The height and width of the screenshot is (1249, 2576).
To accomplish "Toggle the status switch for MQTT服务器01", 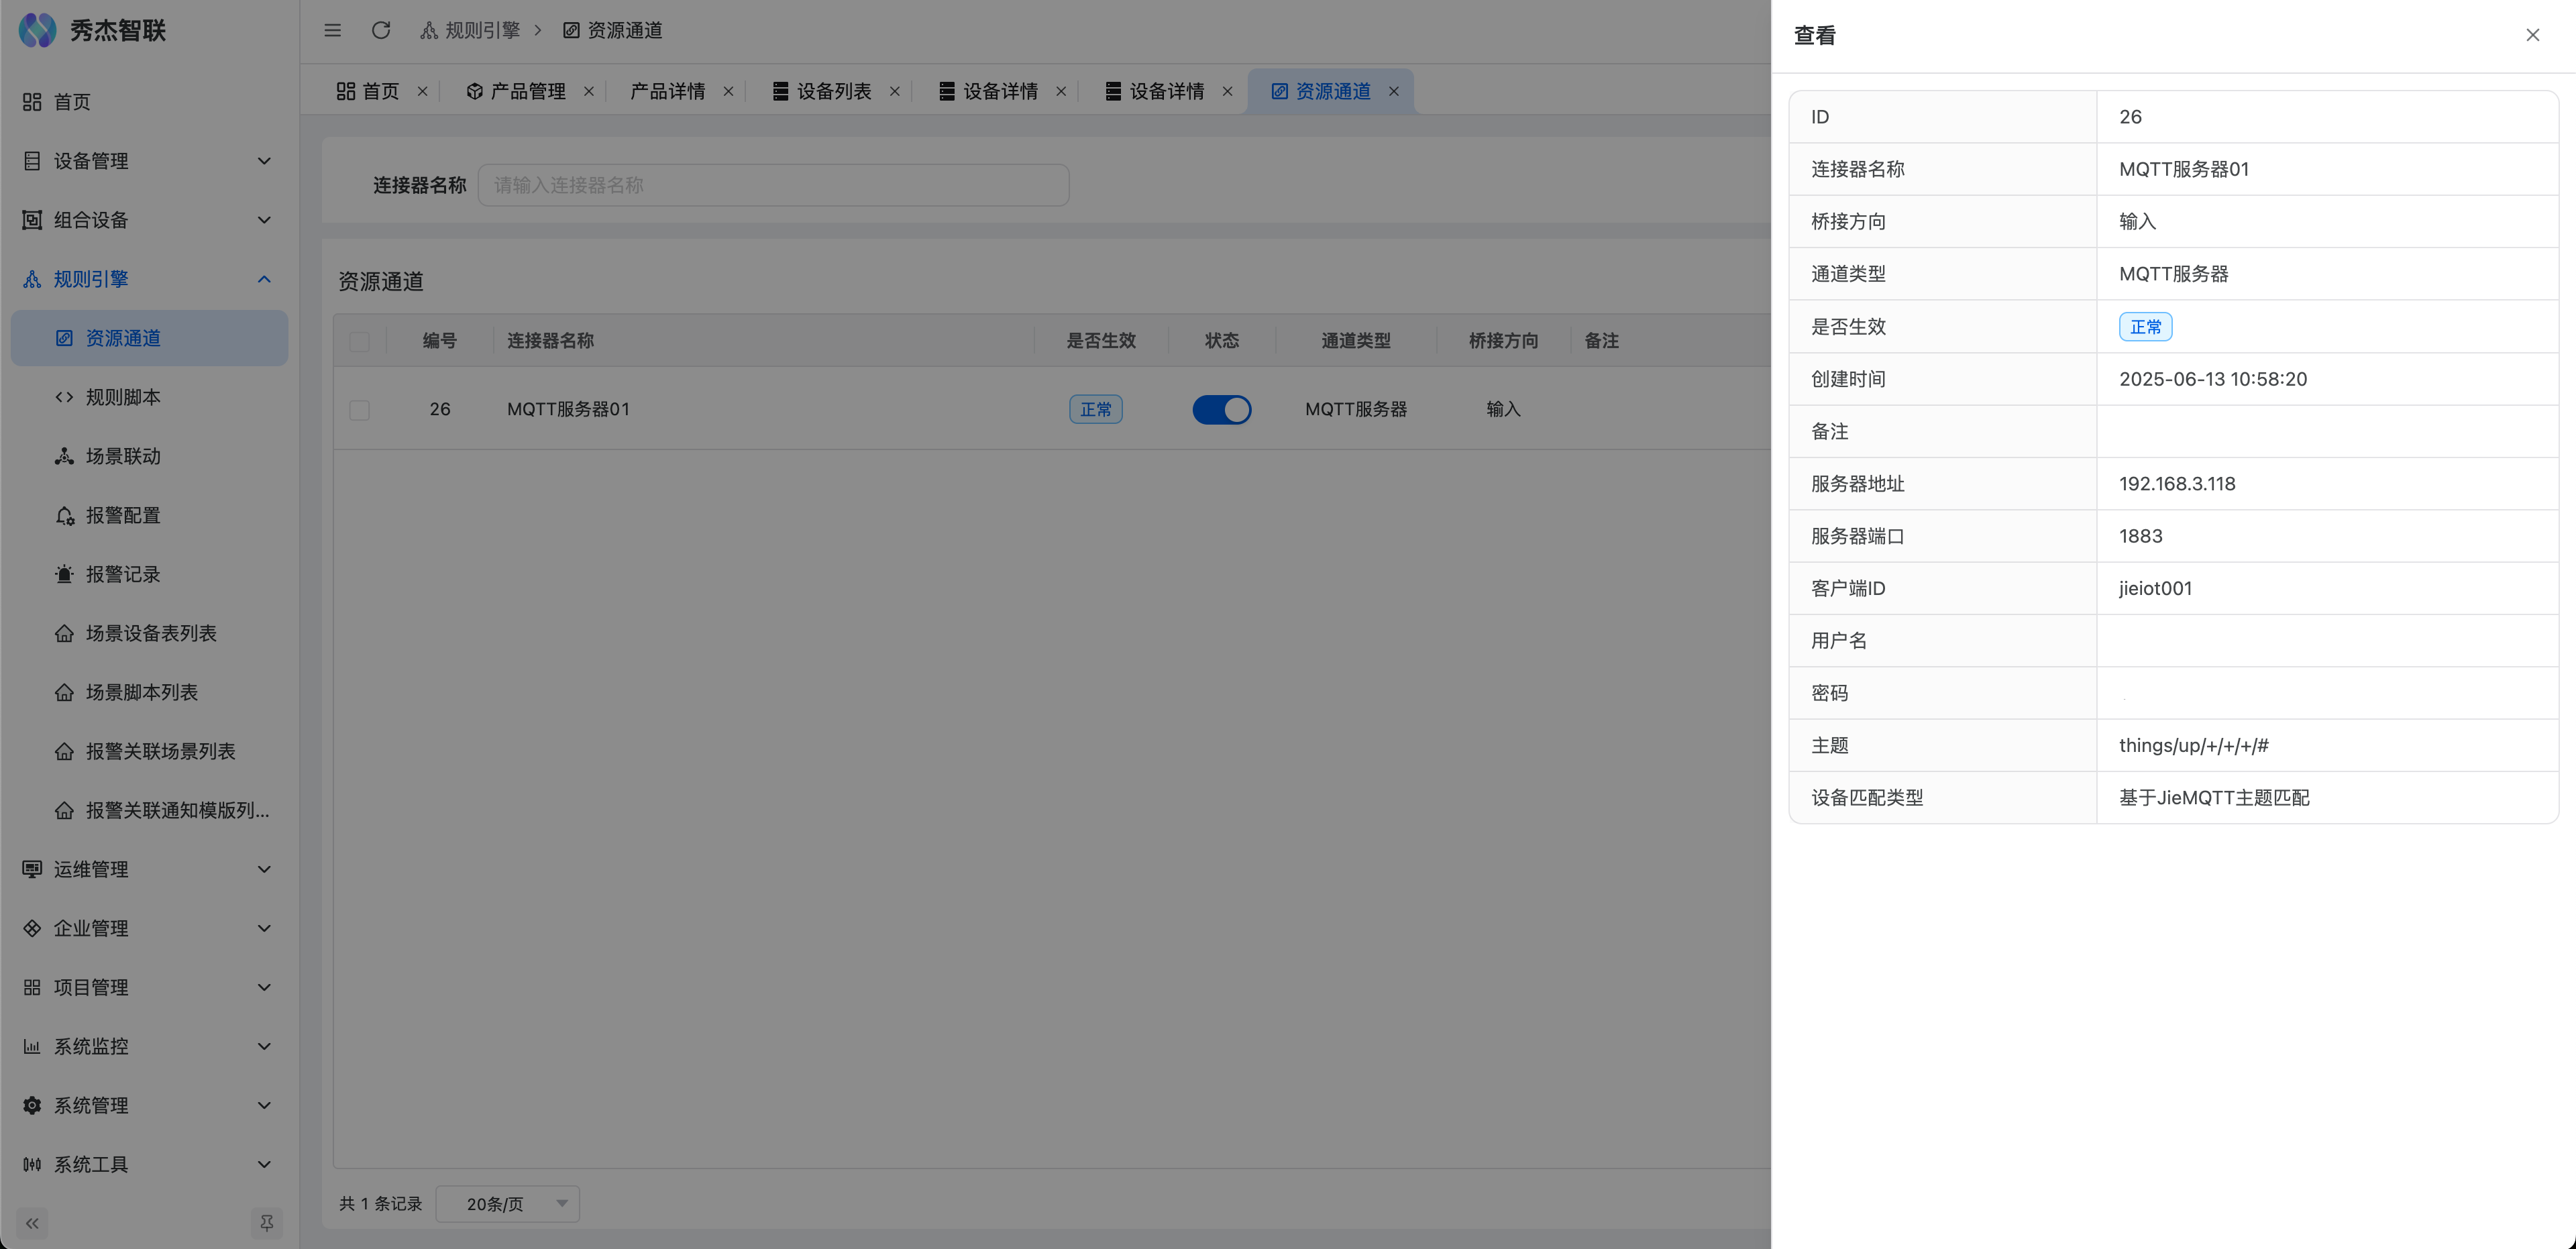I will coord(1221,409).
